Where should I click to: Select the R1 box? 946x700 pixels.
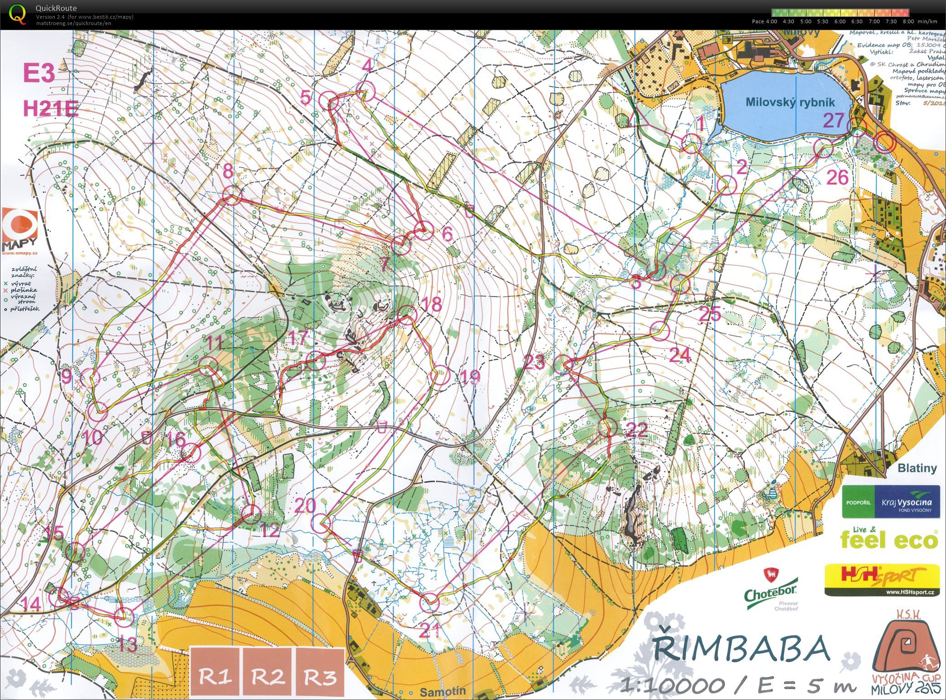[x=214, y=673]
